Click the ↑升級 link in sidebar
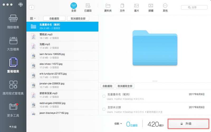 pyautogui.click(x=13, y=127)
